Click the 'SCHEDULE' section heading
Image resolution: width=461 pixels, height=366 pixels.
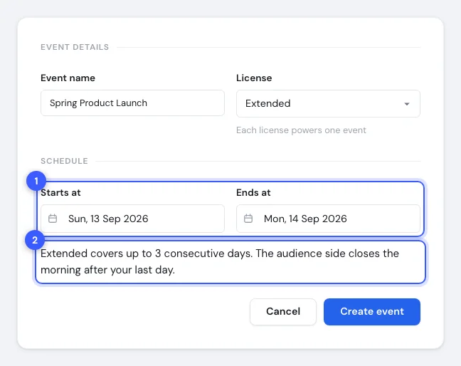pyautogui.click(x=64, y=161)
